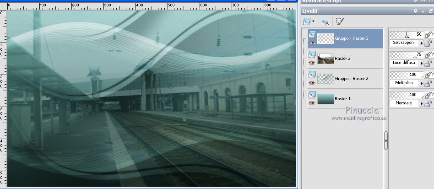Image resolution: width=434 pixels, height=189 pixels.
Task: Toggle transparency lock on Sovrapponi row
Action: click(428, 43)
